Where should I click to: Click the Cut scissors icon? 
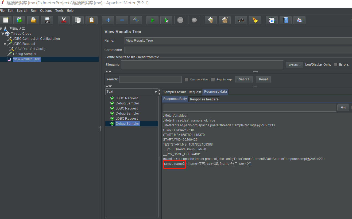(x=64, y=20)
